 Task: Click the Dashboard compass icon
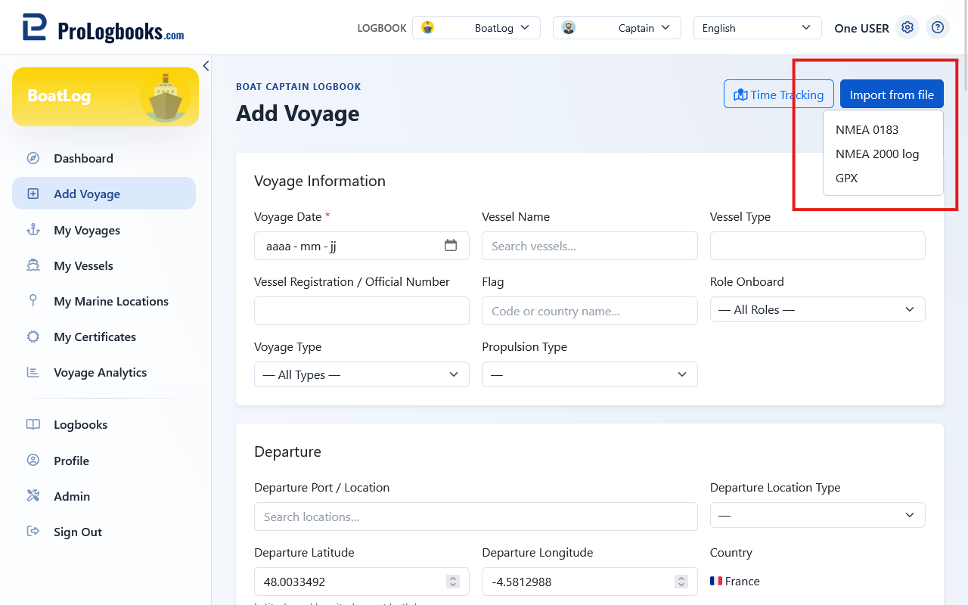pyautogui.click(x=33, y=158)
